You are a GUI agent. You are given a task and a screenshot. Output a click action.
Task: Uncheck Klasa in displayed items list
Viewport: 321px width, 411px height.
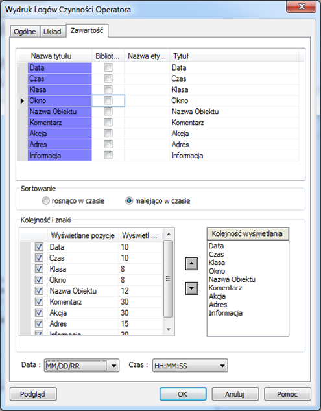(39, 269)
